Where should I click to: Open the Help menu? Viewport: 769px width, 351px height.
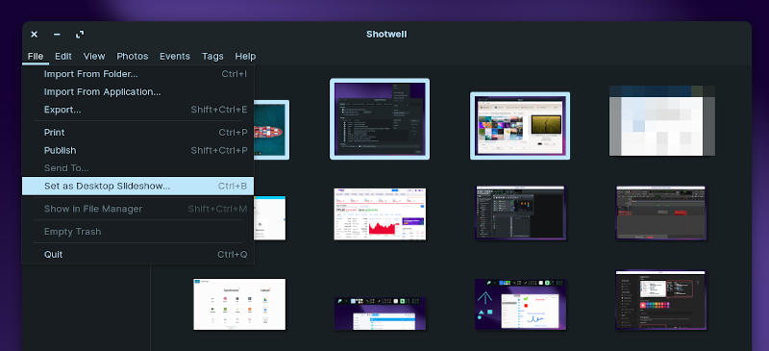245,57
